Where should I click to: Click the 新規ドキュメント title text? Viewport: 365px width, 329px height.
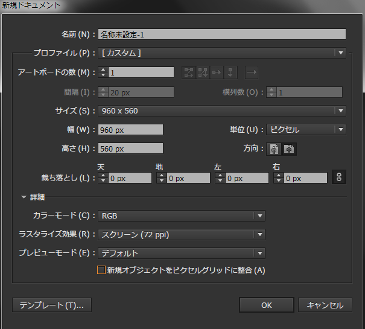coord(31,5)
